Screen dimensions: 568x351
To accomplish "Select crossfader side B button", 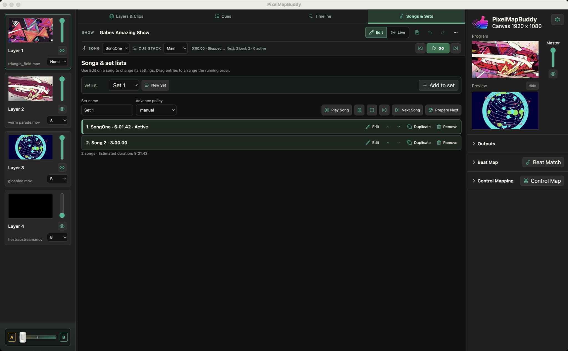I will (64, 337).
